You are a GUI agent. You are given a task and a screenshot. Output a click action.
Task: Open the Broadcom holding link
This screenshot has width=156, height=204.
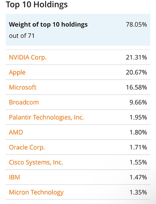coord(24,102)
